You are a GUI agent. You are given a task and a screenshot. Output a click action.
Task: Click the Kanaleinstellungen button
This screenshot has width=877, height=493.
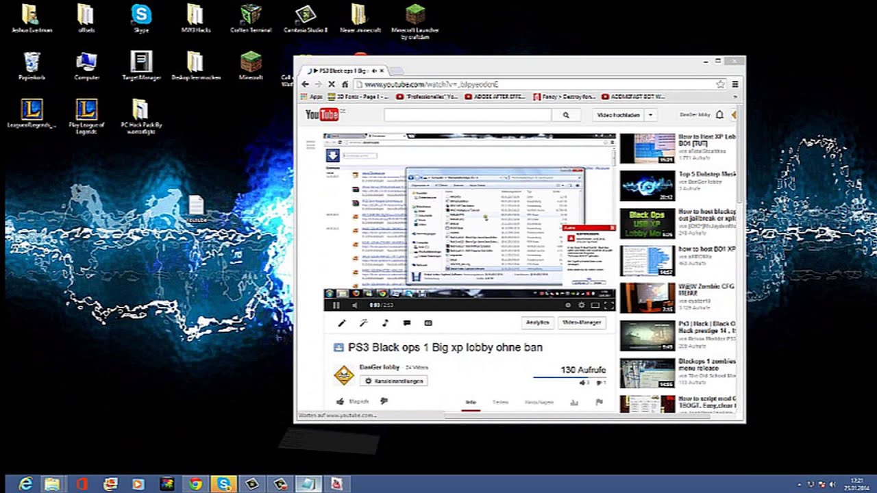393,381
